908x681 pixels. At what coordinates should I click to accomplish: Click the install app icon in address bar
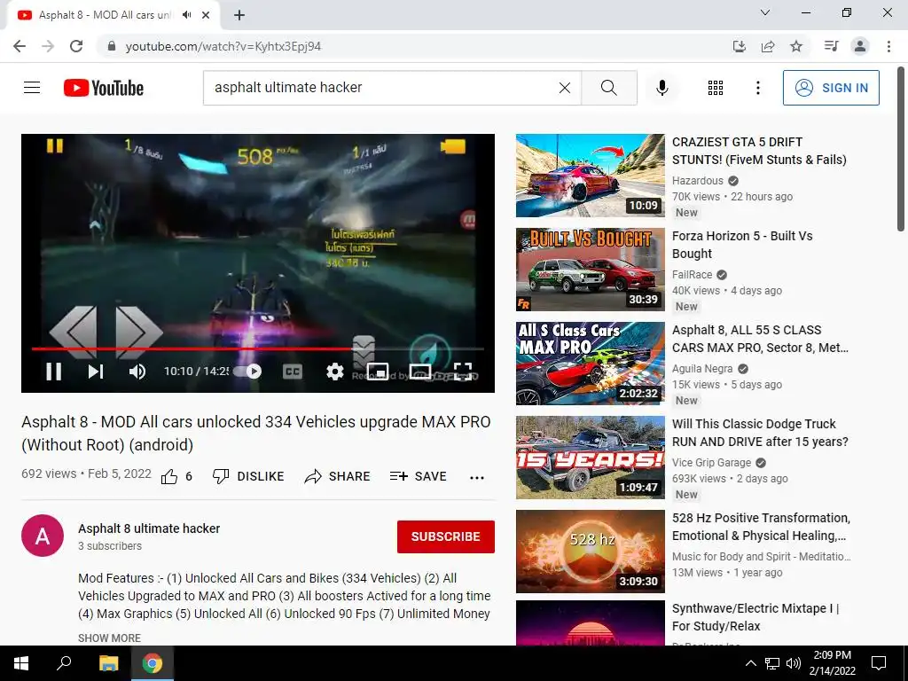tap(740, 46)
